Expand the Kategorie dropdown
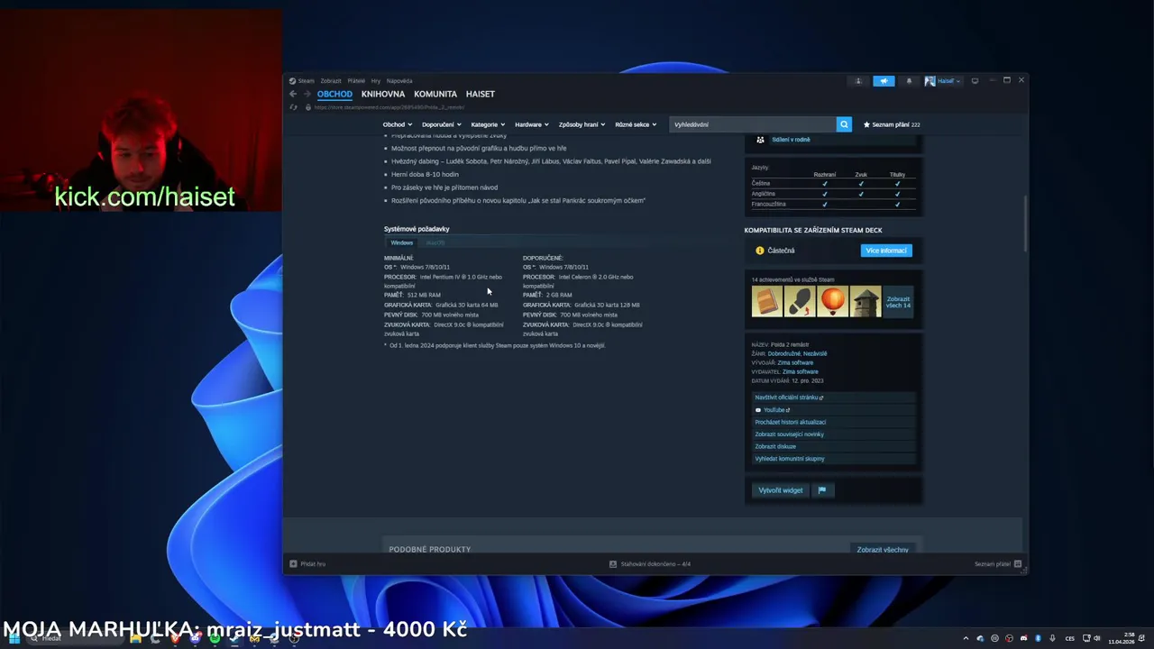The height and width of the screenshot is (649, 1154). click(x=488, y=124)
